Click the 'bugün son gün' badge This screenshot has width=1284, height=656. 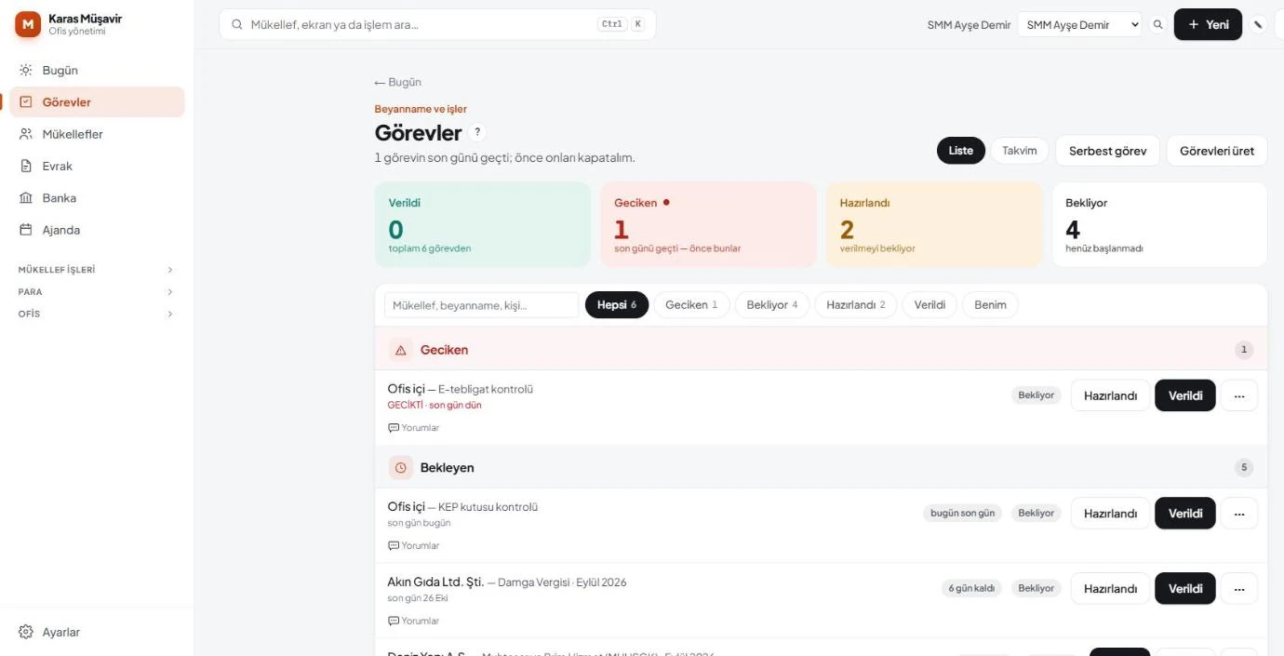pyautogui.click(x=963, y=514)
